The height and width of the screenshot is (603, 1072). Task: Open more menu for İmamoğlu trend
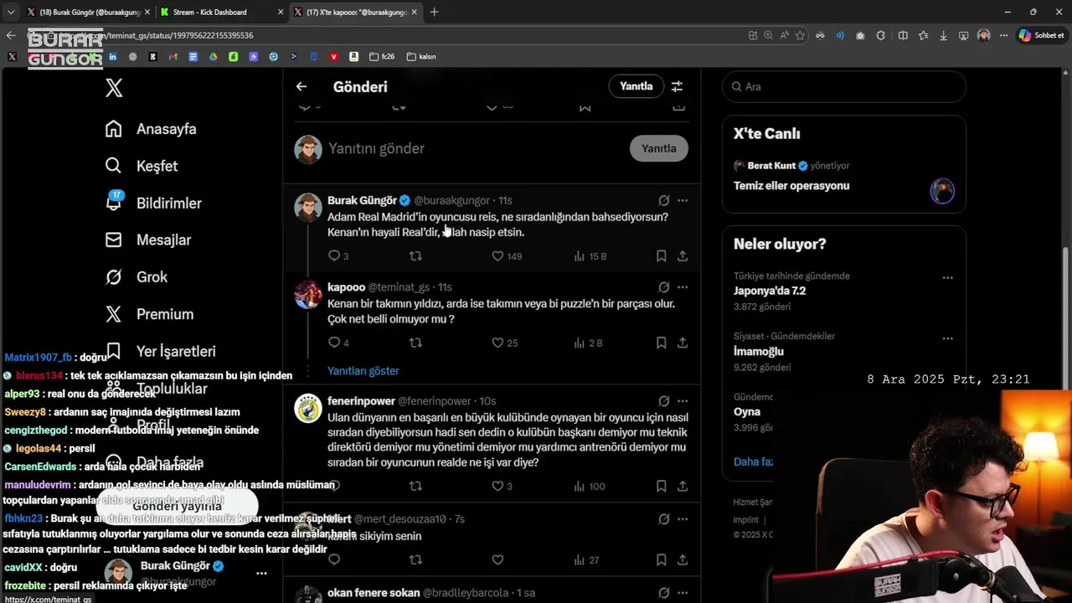pos(947,338)
